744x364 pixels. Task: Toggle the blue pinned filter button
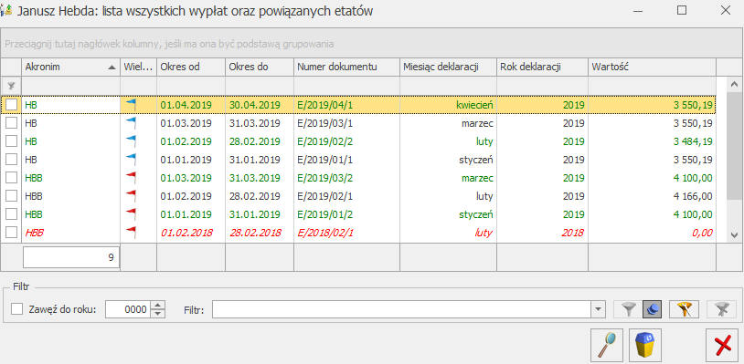coord(653,309)
